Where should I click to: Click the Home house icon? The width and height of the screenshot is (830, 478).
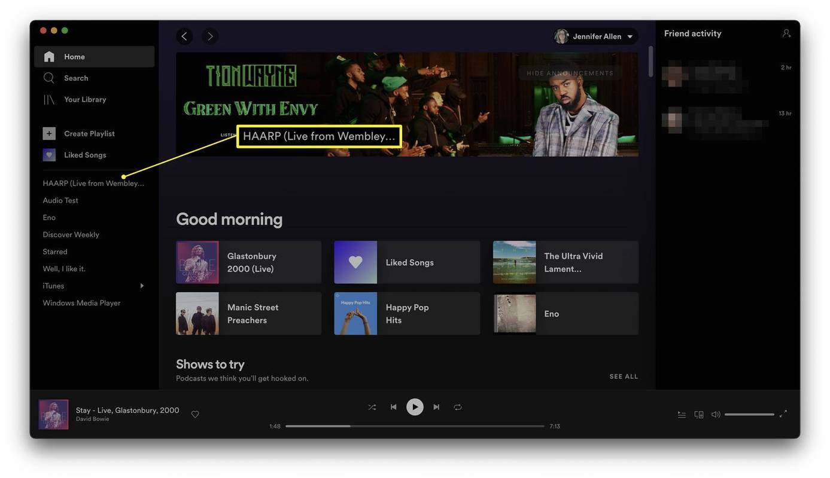(x=49, y=57)
